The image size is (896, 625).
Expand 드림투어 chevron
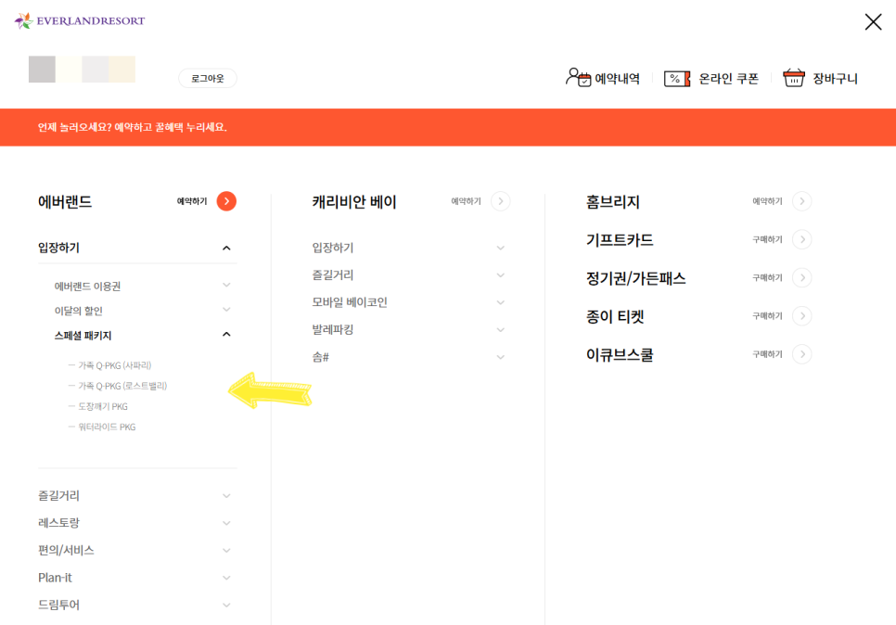226,605
